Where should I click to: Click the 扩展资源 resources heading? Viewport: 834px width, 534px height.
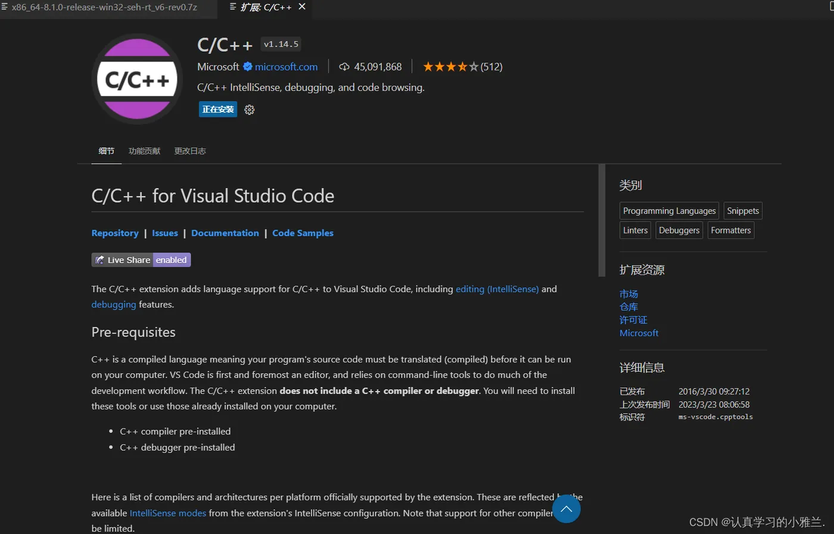(642, 270)
